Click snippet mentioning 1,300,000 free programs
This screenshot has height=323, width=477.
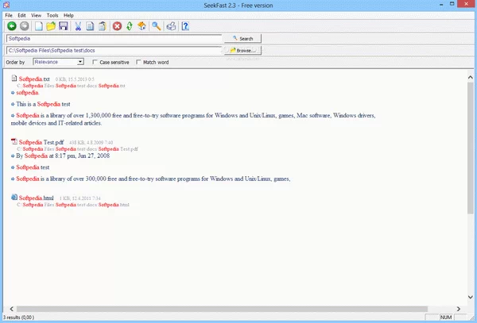[x=193, y=119]
